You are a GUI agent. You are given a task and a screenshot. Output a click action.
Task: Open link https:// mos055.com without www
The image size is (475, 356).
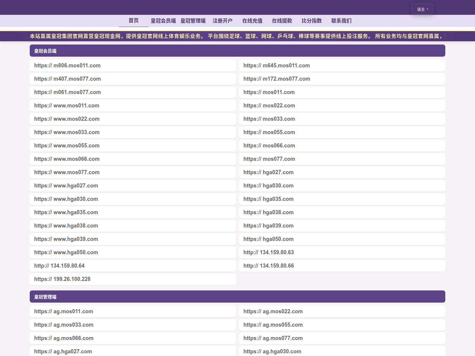point(342,132)
